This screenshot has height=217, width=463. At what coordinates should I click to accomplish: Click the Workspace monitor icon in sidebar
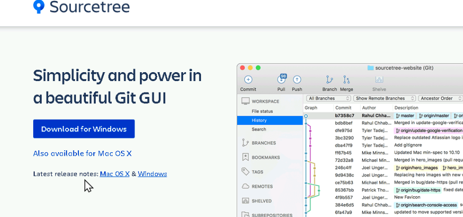[245, 101]
